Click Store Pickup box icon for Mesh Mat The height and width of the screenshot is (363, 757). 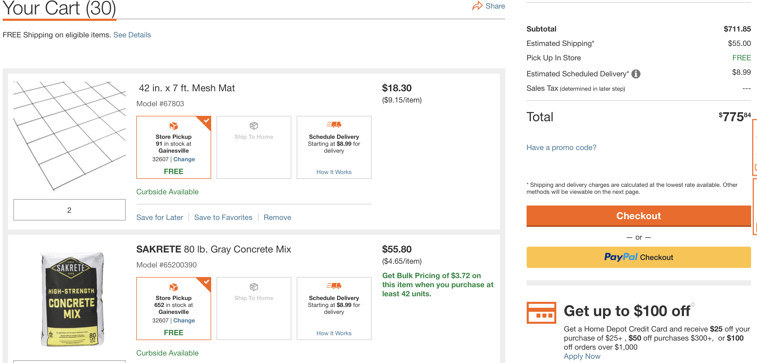click(173, 126)
